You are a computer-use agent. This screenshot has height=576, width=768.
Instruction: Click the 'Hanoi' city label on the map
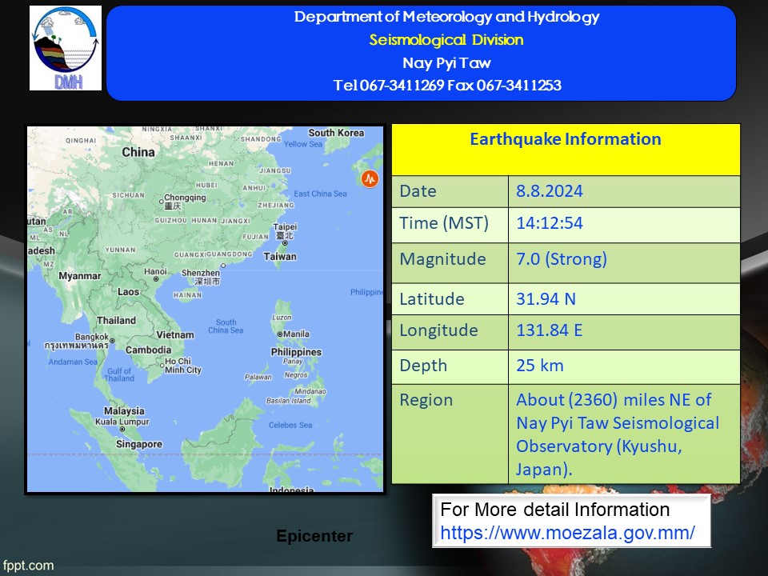click(155, 271)
